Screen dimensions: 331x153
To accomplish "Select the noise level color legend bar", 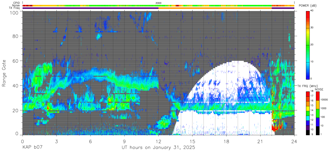I will pyautogui.click(x=318, y=113).
